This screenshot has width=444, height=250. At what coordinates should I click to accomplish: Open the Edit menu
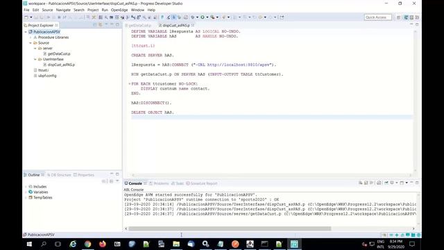click(35, 10)
